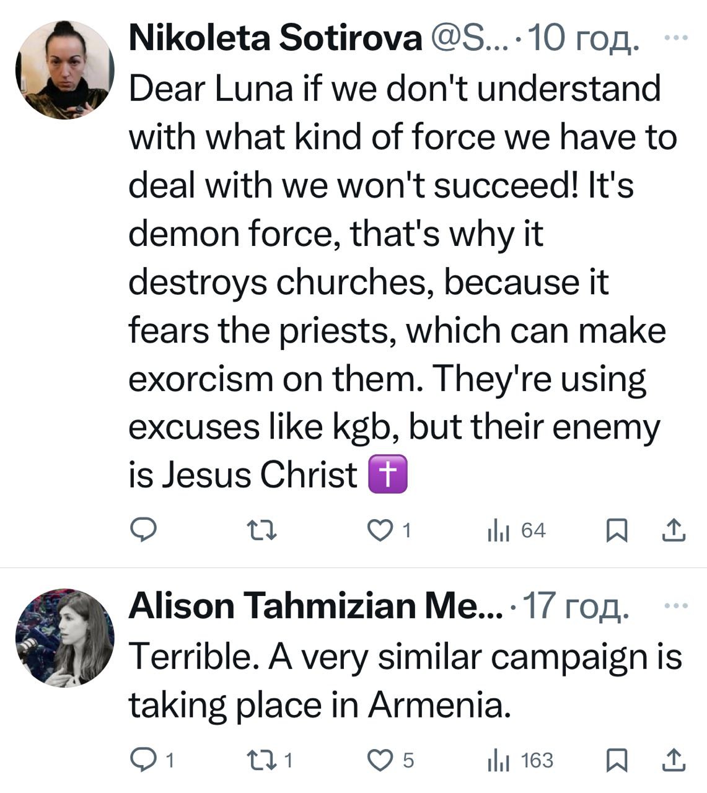The image size is (707, 793).
Task: Open Nikoleta Sotirova's profile picture
Action: tap(65, 69)
